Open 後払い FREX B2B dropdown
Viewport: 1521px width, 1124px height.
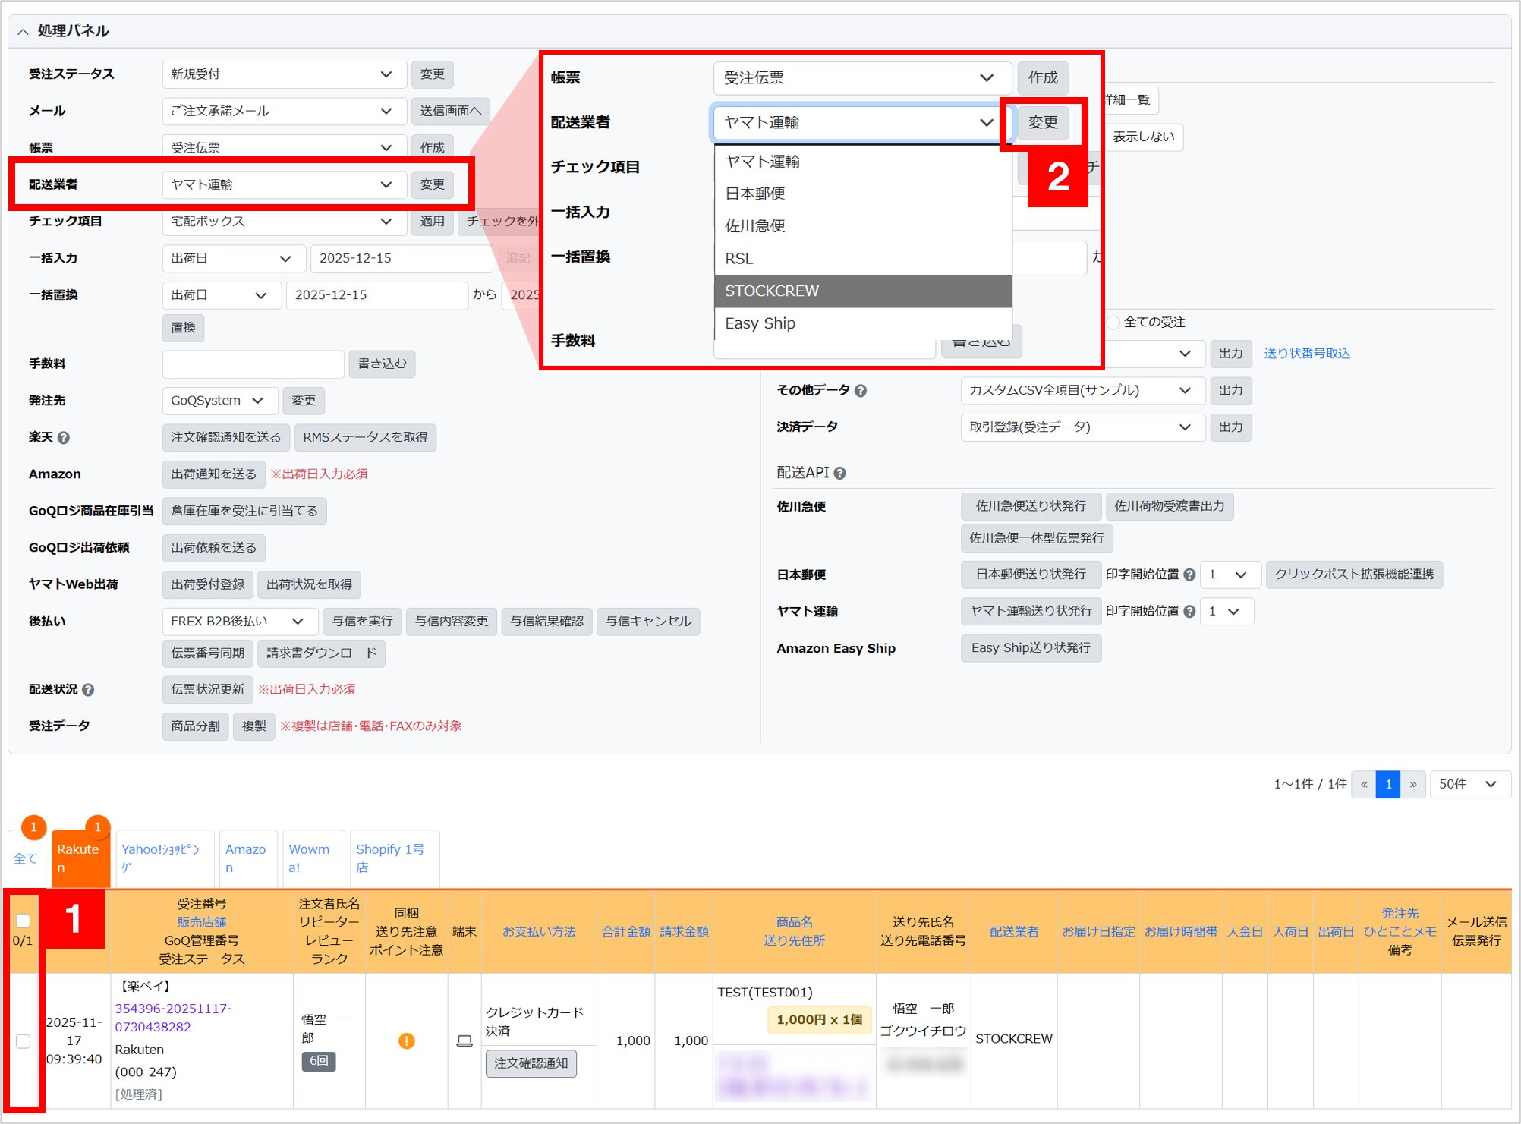237,622
